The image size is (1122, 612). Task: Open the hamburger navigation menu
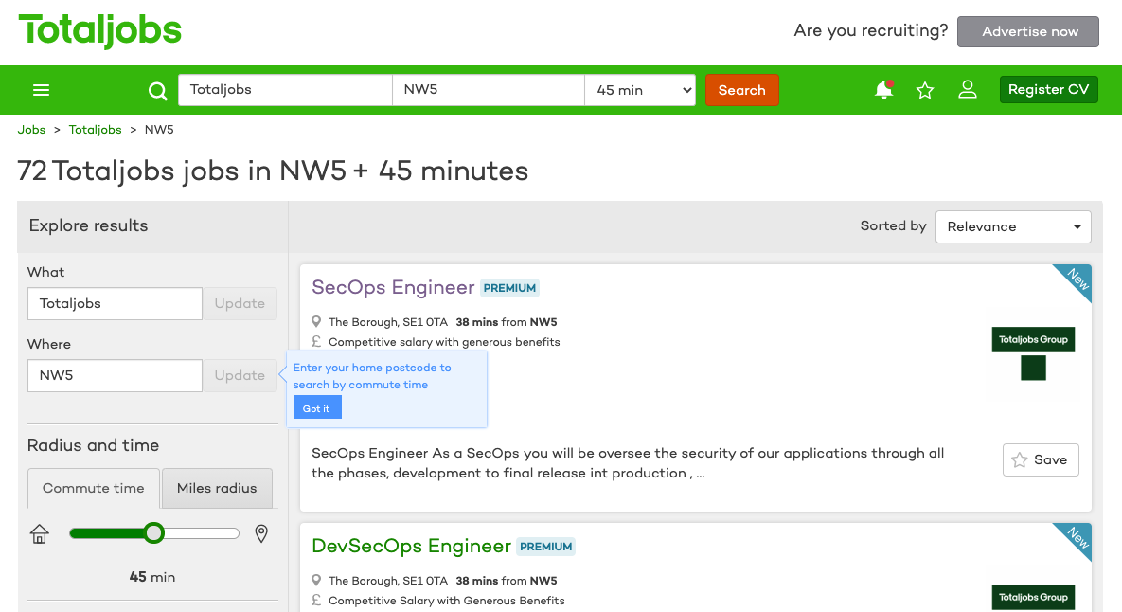(x=41, y=90)
